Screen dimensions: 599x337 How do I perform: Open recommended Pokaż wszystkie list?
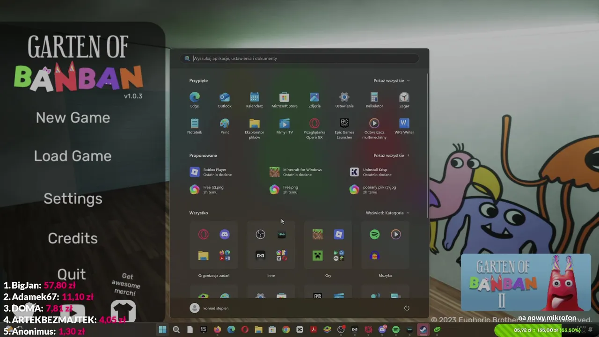tap(391, 155)
